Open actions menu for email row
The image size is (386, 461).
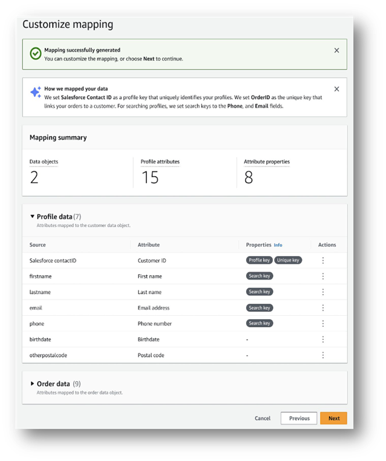click(323, 308)
